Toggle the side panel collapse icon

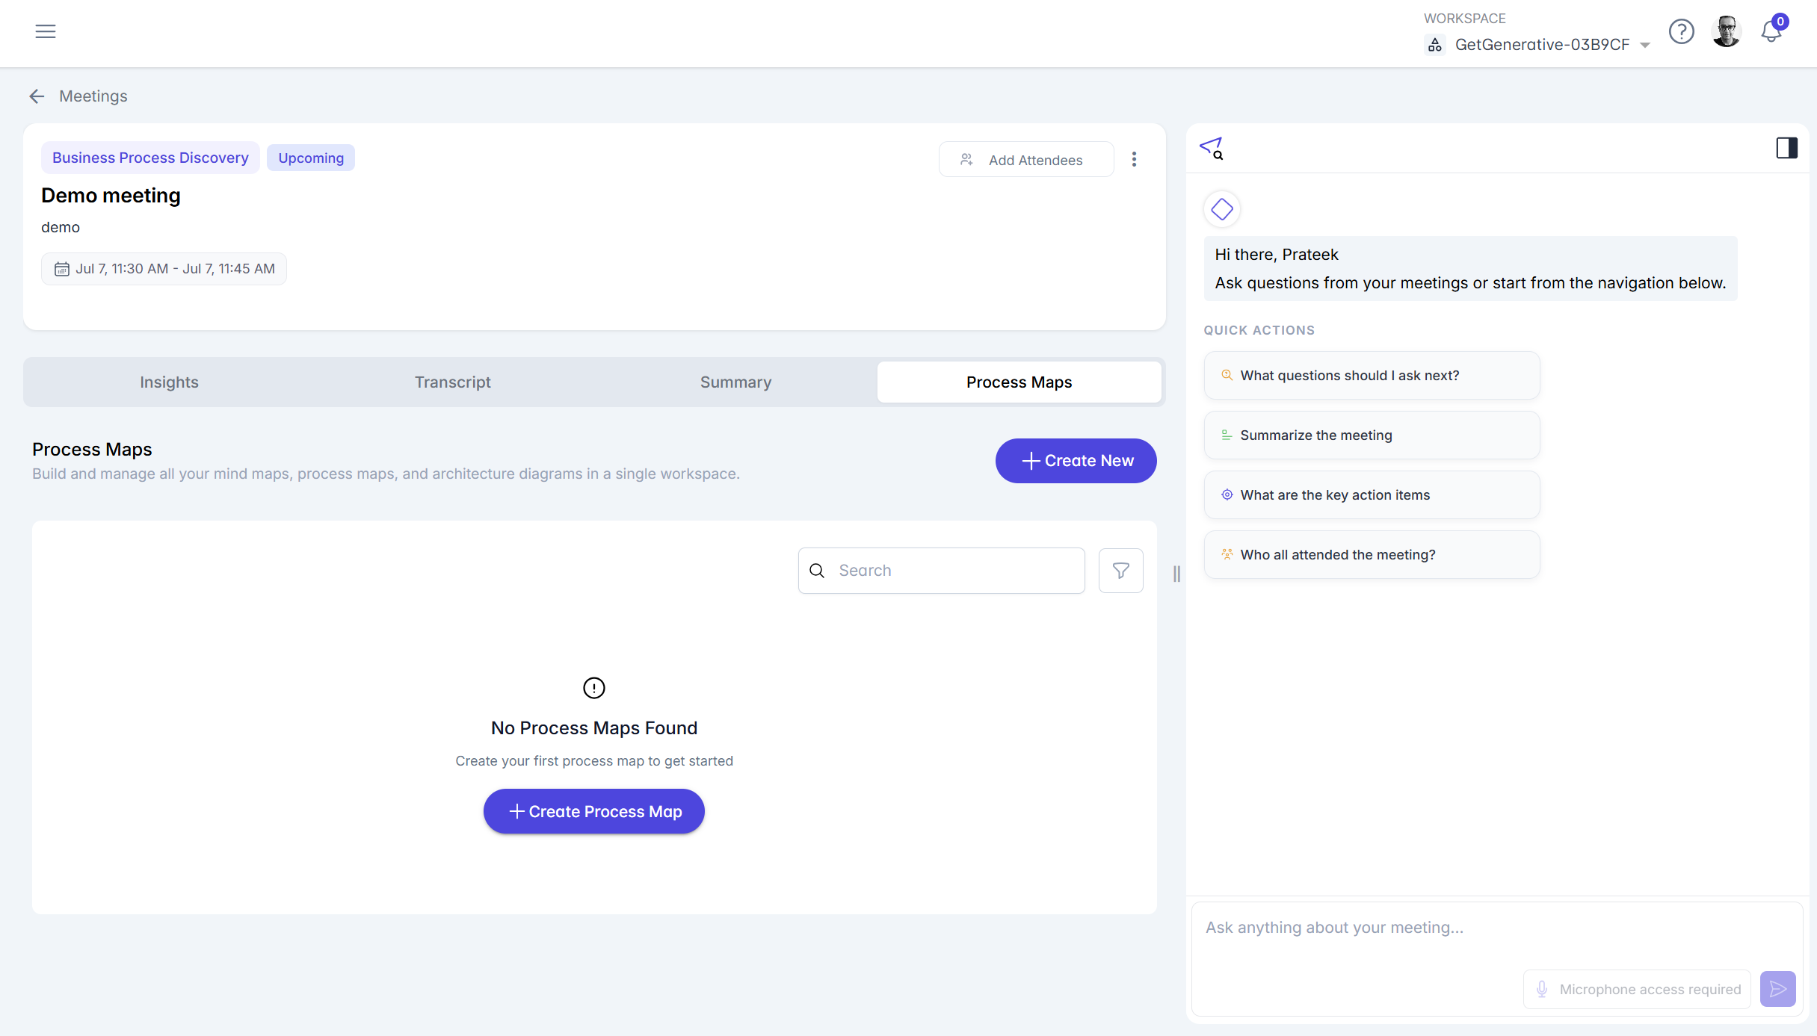pos(1786,148)
